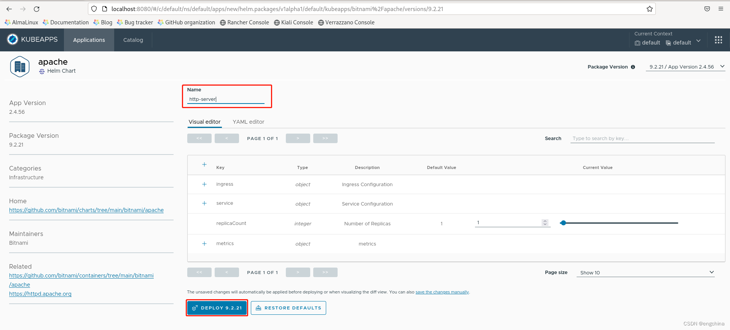Click bottom first-page << button
Image resolution: width=730 pixels, height=330 pixels.
(x=199, y=273)
